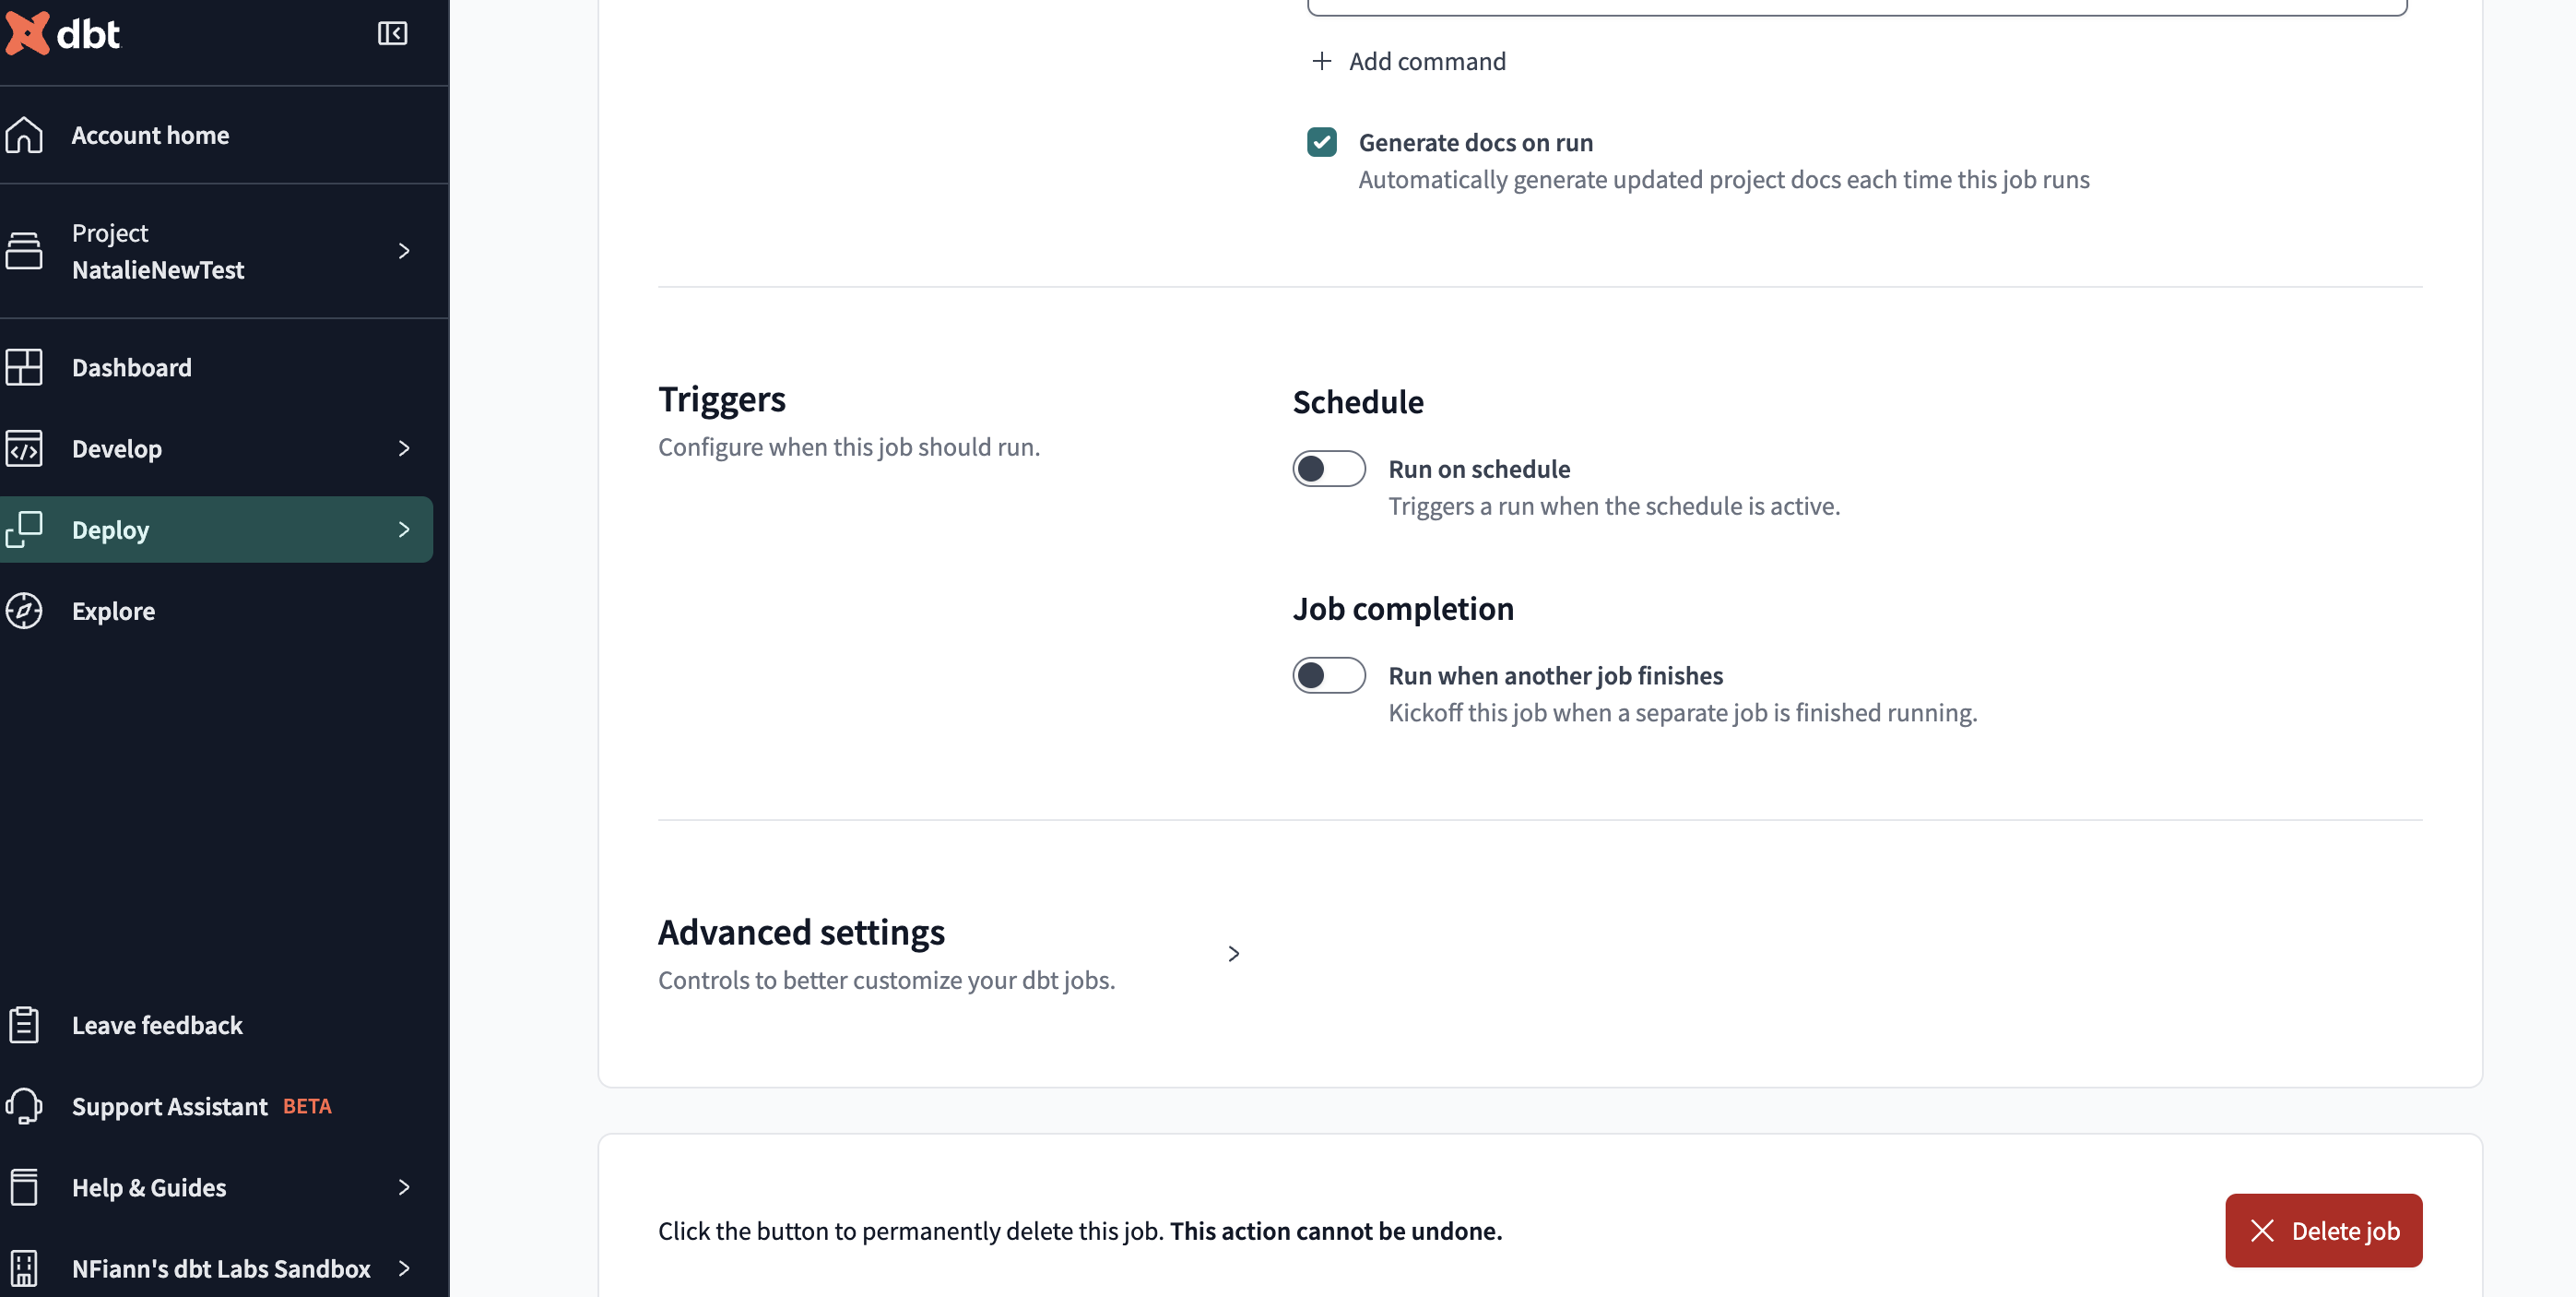The image size is (2576, 1297).
Task: Toggle Generate docs on run checkbox
Action: (1321, 140)
